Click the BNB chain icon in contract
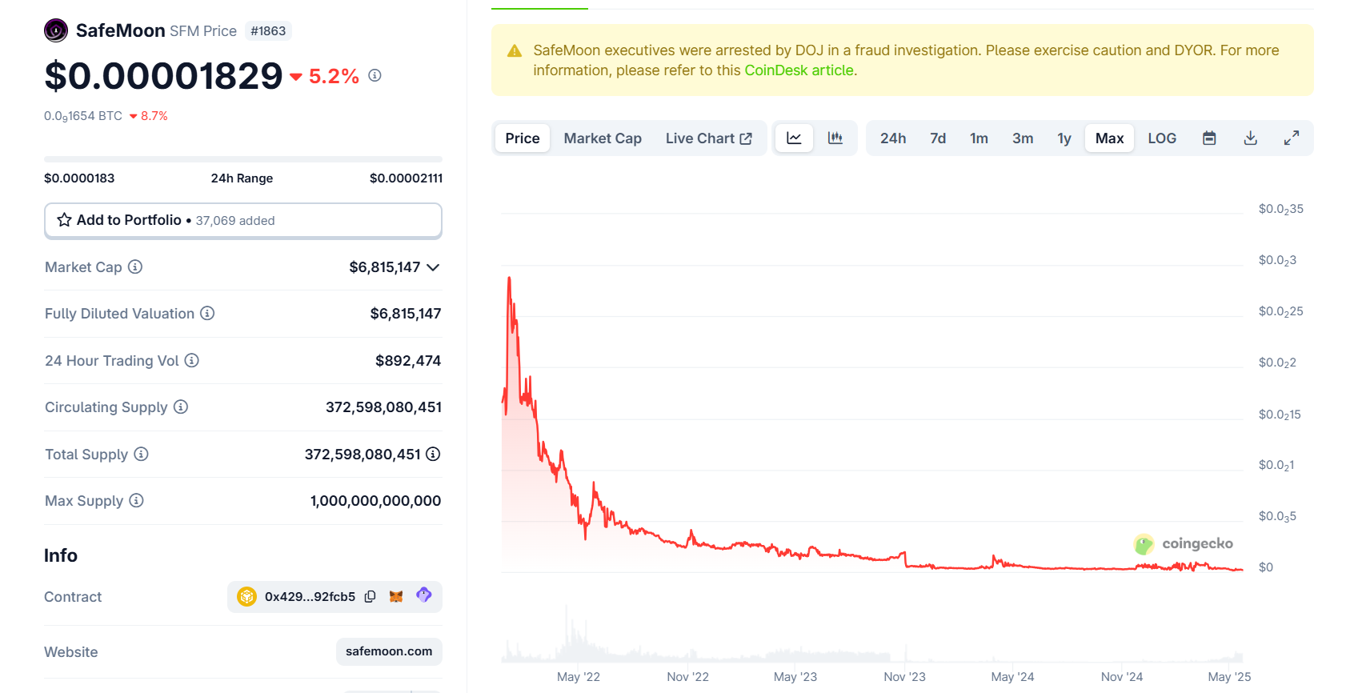 click(246, 596)
